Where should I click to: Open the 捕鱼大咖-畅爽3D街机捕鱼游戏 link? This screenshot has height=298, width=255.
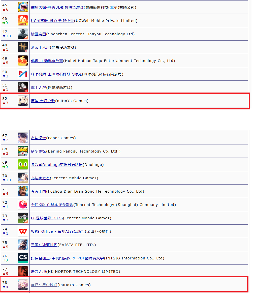tap(57, 7)
